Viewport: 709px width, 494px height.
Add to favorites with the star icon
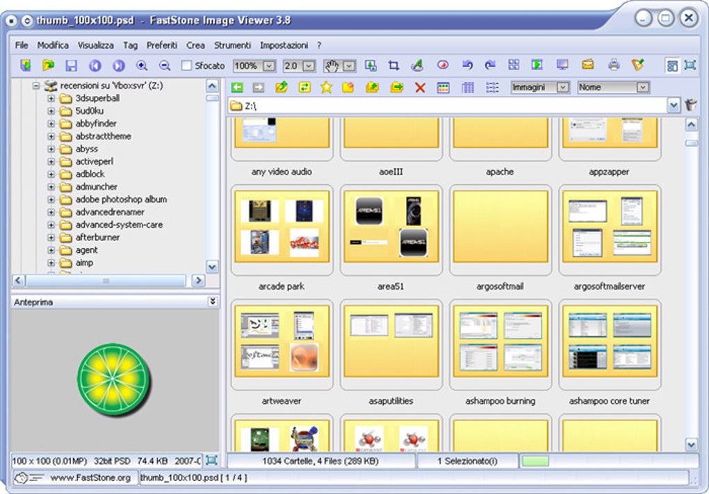pyautogui.click(x=326, y=88)
